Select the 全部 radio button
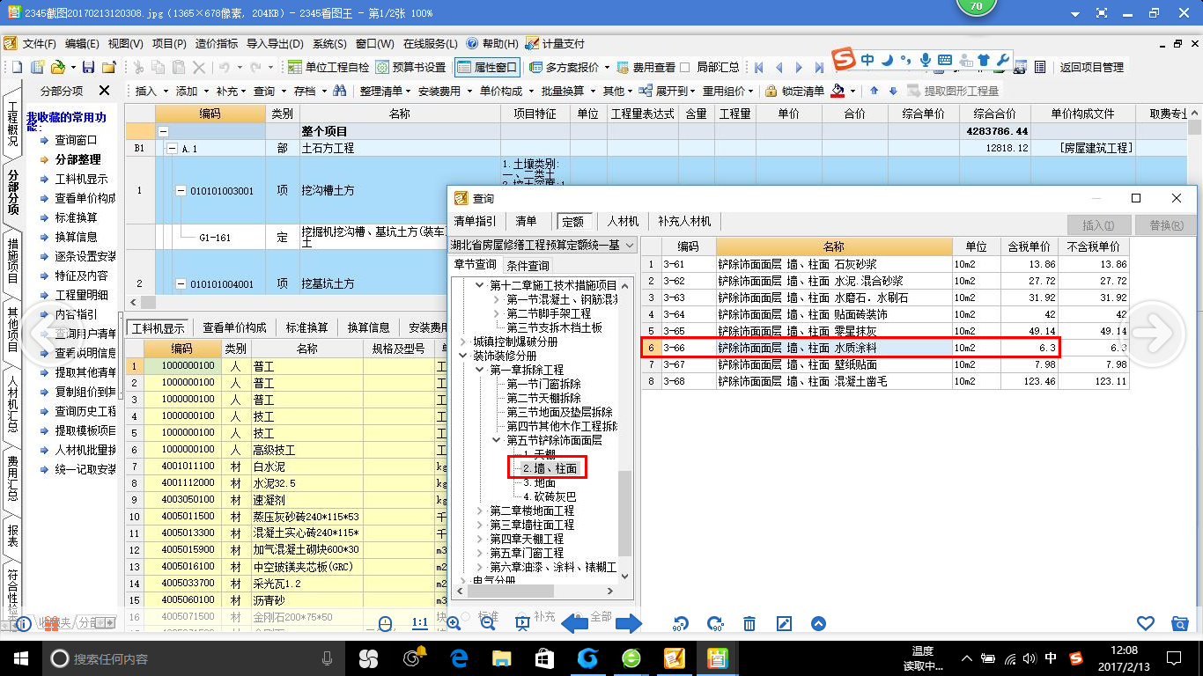 (578, 616)
